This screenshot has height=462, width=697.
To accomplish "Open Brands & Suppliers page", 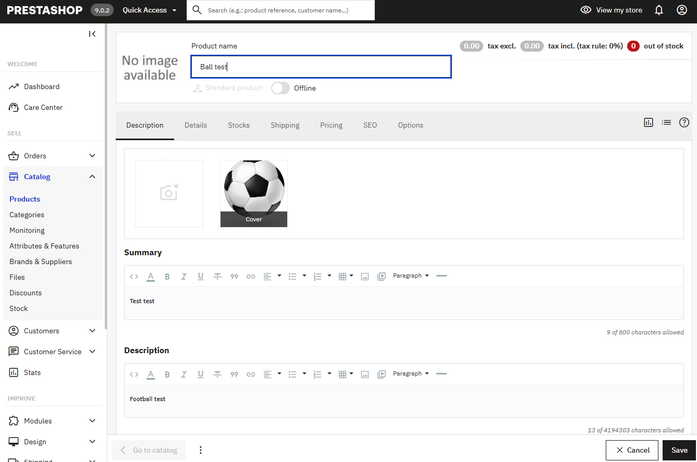I will click(41, 261).
